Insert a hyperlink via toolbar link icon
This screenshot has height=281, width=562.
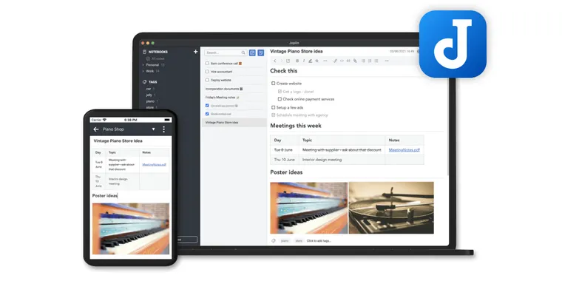(335, 61)
